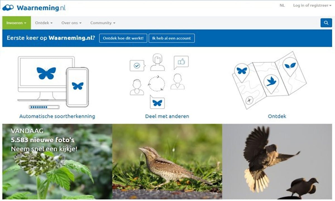Open the Over ons dropdown
This screenshot has width=335, height=201.
[71, 23]
